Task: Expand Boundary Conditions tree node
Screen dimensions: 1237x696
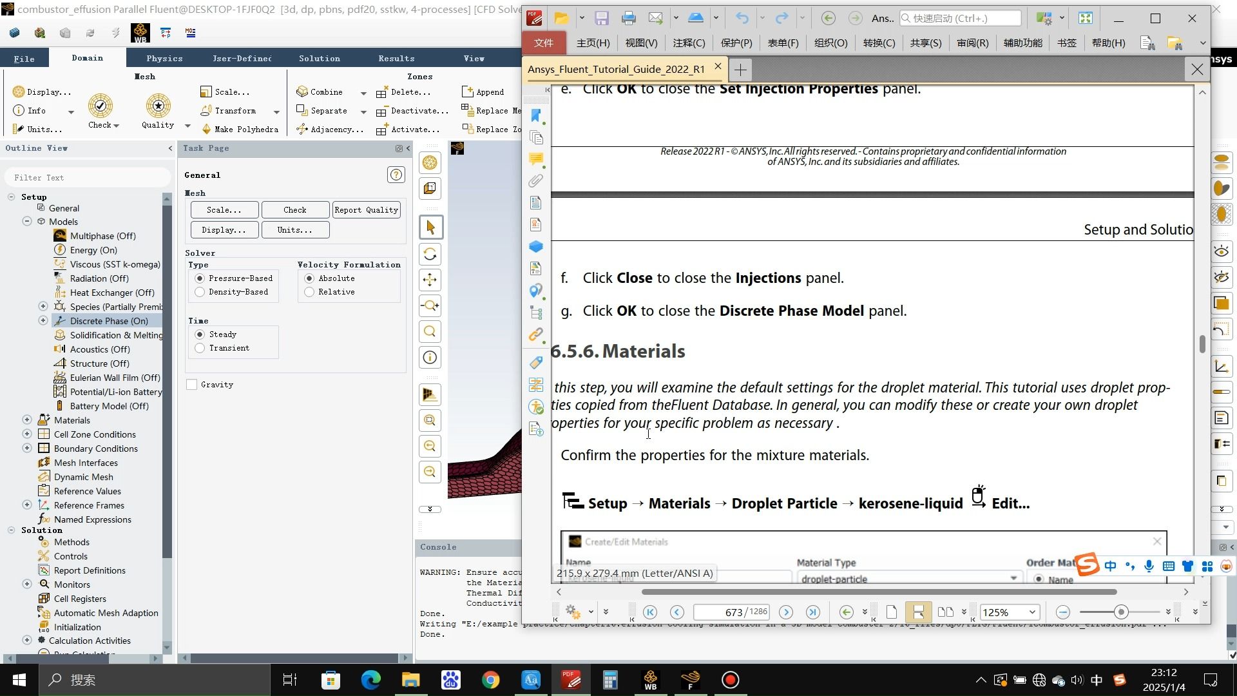Action: point(27,449)
